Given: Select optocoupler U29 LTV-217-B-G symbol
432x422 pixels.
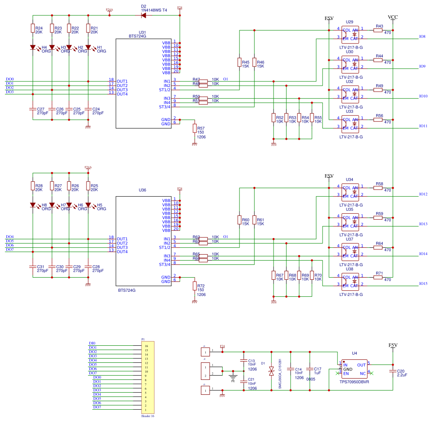Looking at the screenshot, I should coord(350,34).
